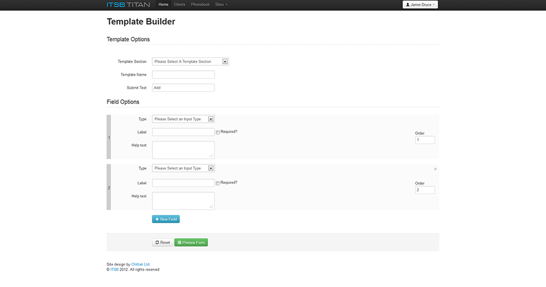Open Phonebook from the top navigation
The image size is (546, 287).
point(200,4)
